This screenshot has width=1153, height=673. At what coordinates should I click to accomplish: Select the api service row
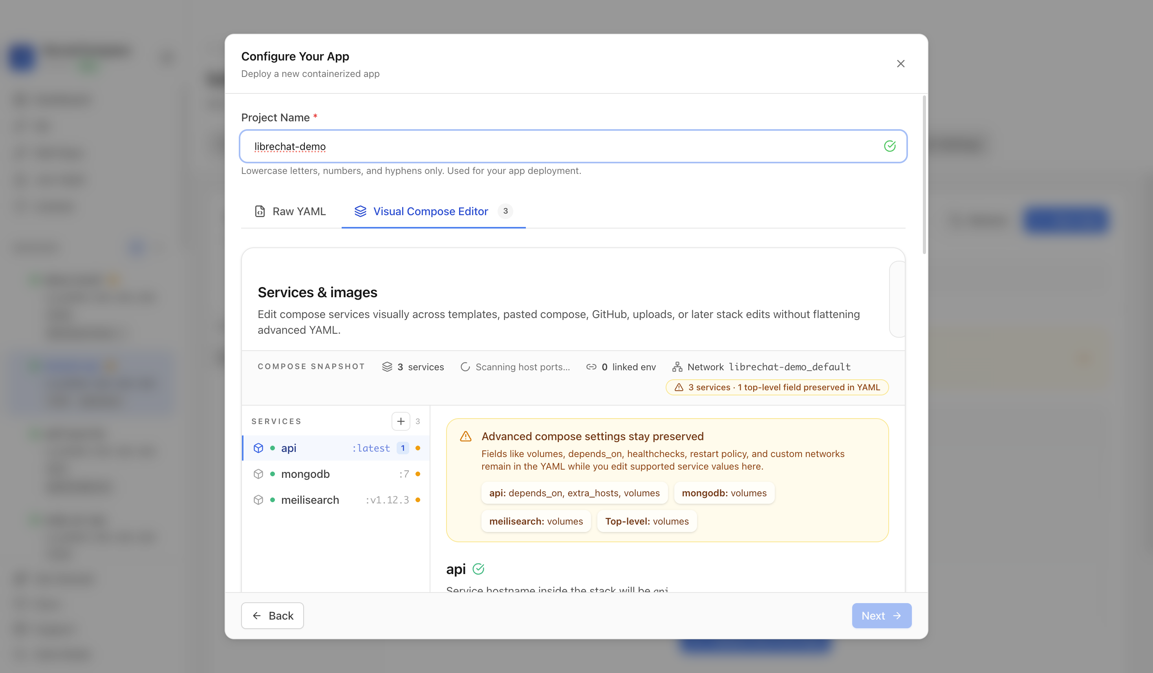pyautogui.click(x=336, y=448)
